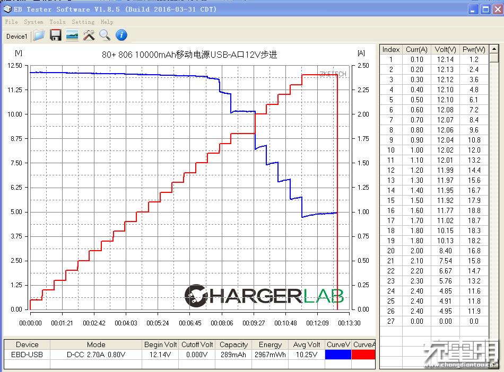Click the 12.14V begin volt value
504x372 pixels.
click(160, 355)
